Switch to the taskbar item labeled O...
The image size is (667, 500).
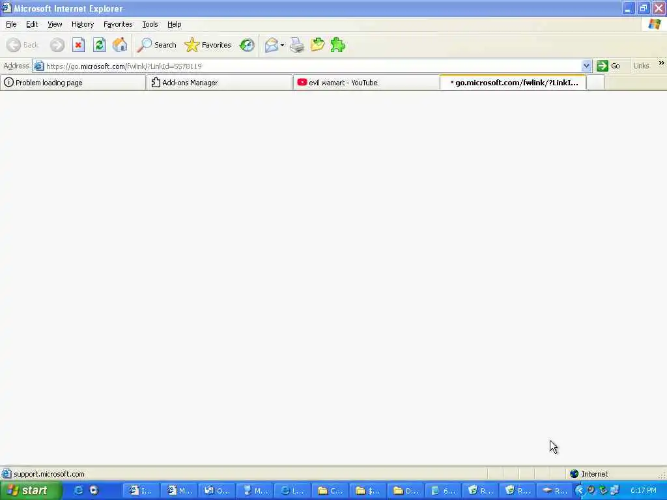216,491
